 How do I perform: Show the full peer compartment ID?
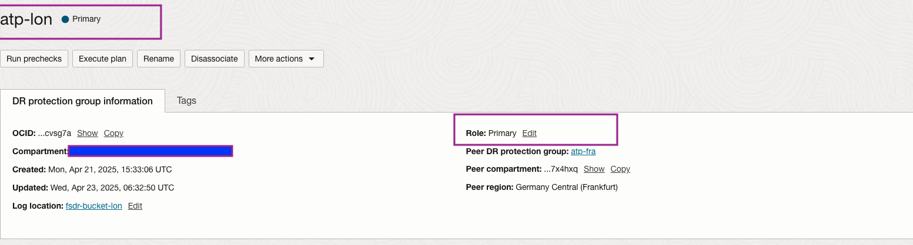[x=594, y=169]
